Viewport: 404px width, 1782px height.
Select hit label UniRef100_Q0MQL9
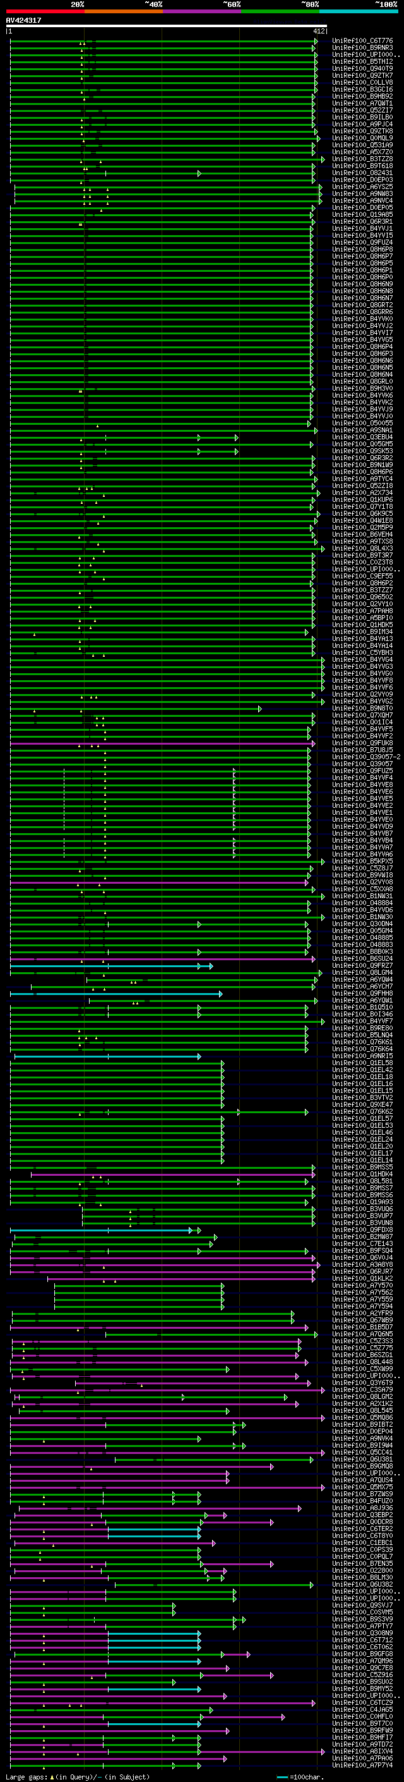(x=362, y=138)
